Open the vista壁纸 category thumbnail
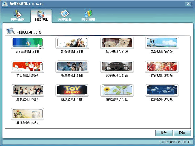This screenshot has width=195, height=146. (27, 43)
